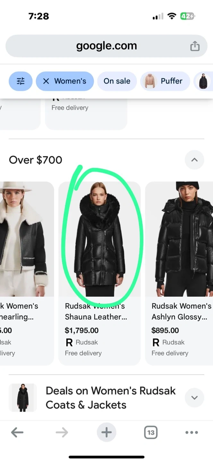Tap the partially visible black jacket chip
The image size is (213, 463).
click(x=203, y=81)
